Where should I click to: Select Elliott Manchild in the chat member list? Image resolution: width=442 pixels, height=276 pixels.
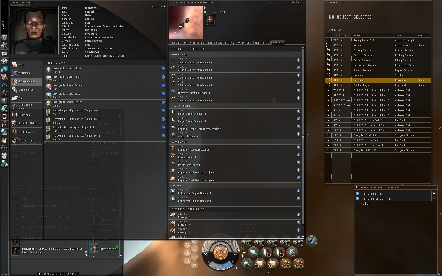[104, 249]
